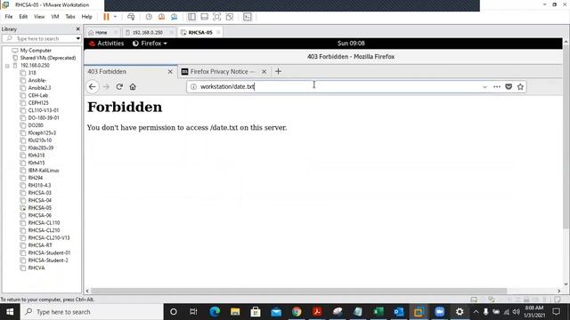
Task: Open the Tabs menu
Action: (x=70, y=17)
